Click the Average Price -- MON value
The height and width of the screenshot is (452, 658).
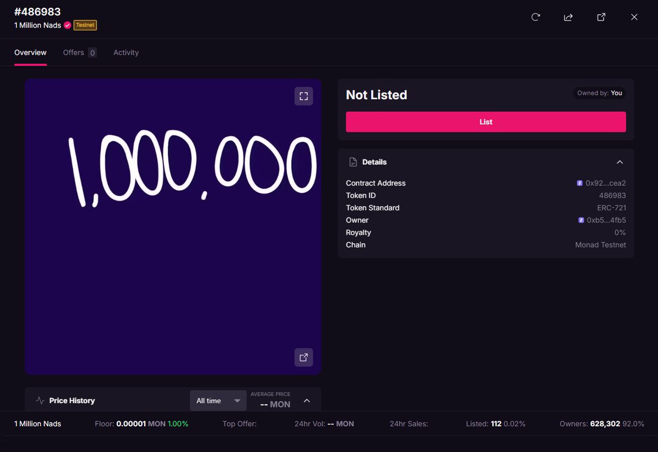[x=275, y=404]
